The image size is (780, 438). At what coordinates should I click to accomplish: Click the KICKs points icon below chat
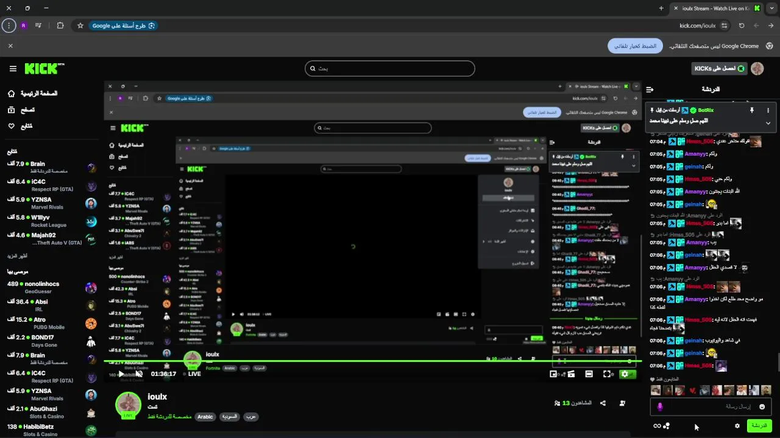667,426
